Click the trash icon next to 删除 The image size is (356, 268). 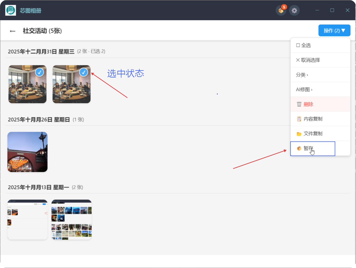click(299, 104)
